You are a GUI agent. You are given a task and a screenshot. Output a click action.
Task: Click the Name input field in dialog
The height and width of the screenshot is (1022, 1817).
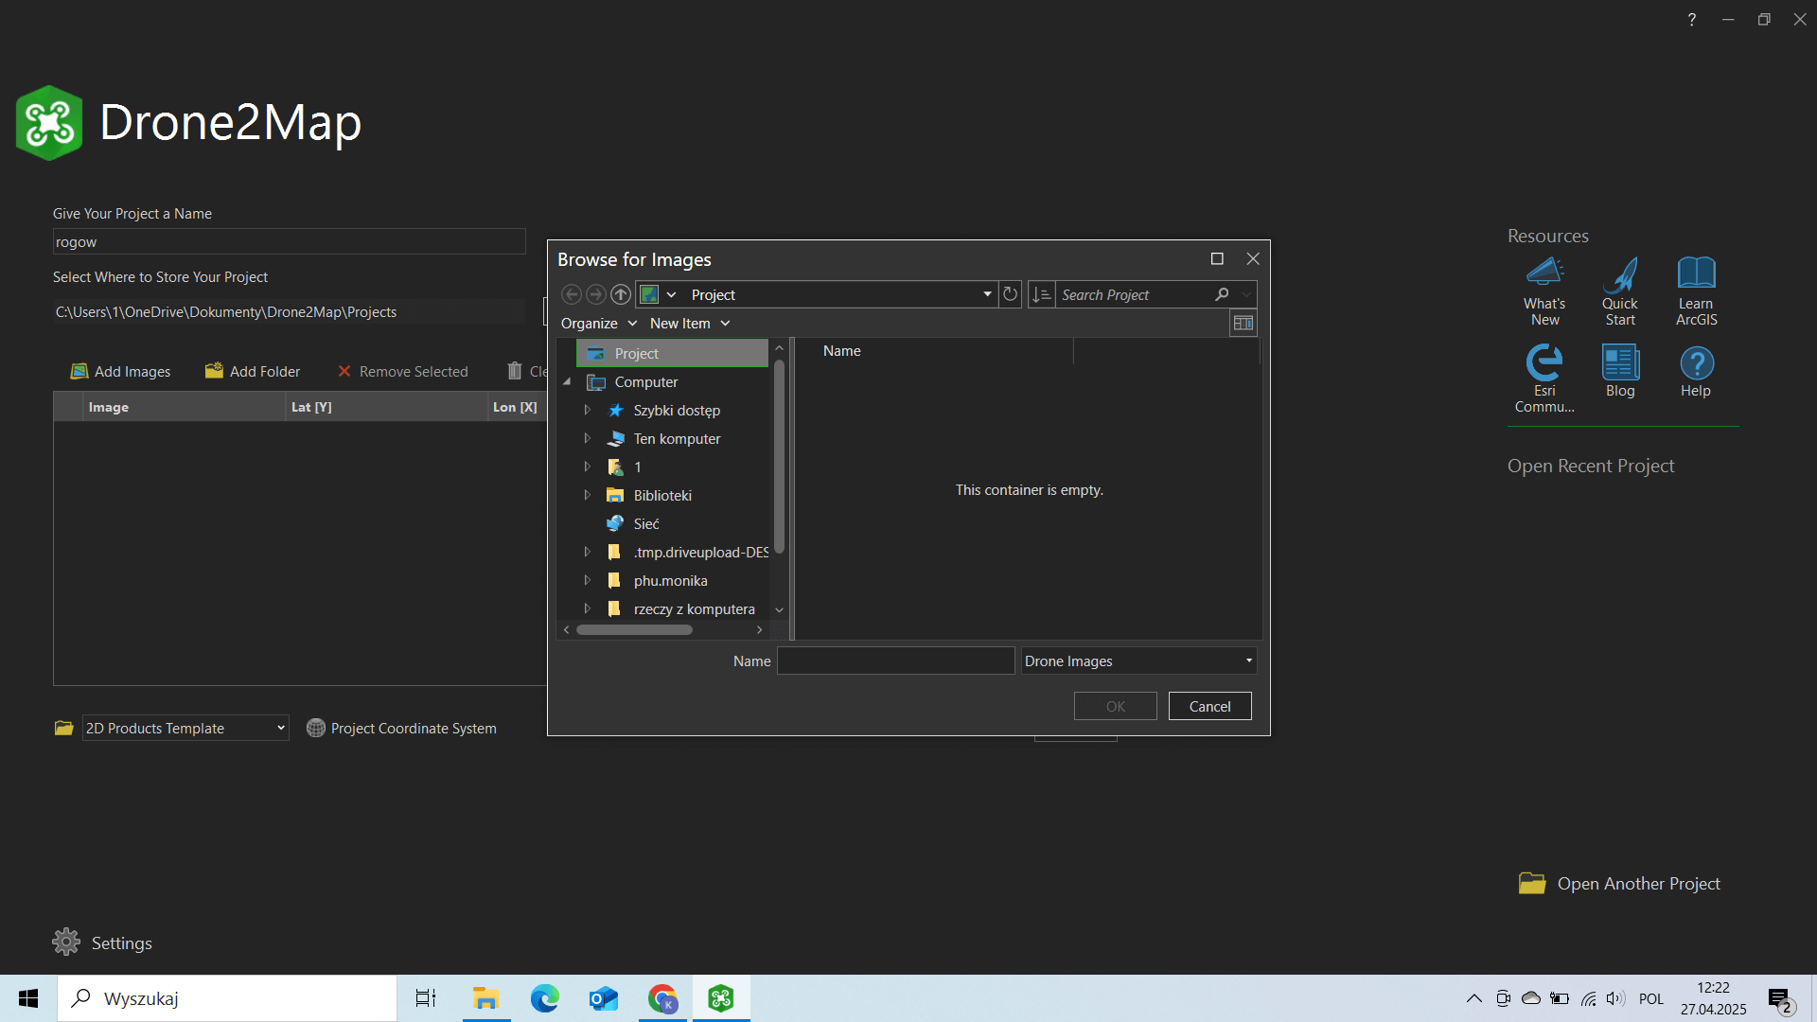[895, 661]
